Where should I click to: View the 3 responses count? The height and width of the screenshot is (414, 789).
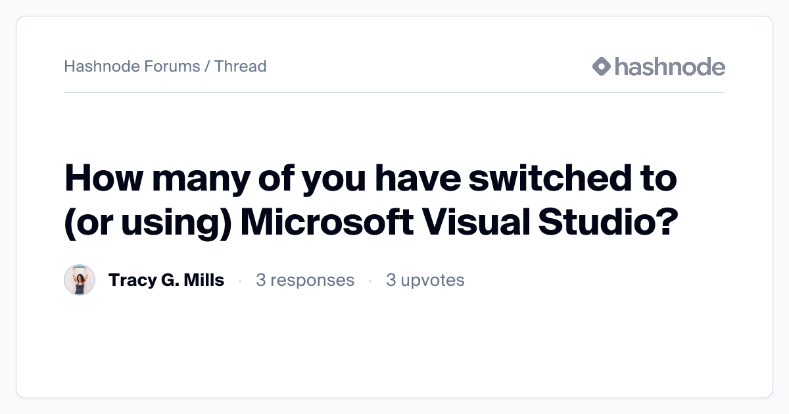tap(305, 281)
